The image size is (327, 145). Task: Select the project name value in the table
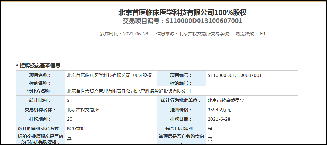pos(109,75)
